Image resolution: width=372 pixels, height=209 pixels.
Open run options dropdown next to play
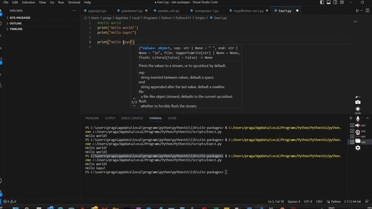click(362, 10)
